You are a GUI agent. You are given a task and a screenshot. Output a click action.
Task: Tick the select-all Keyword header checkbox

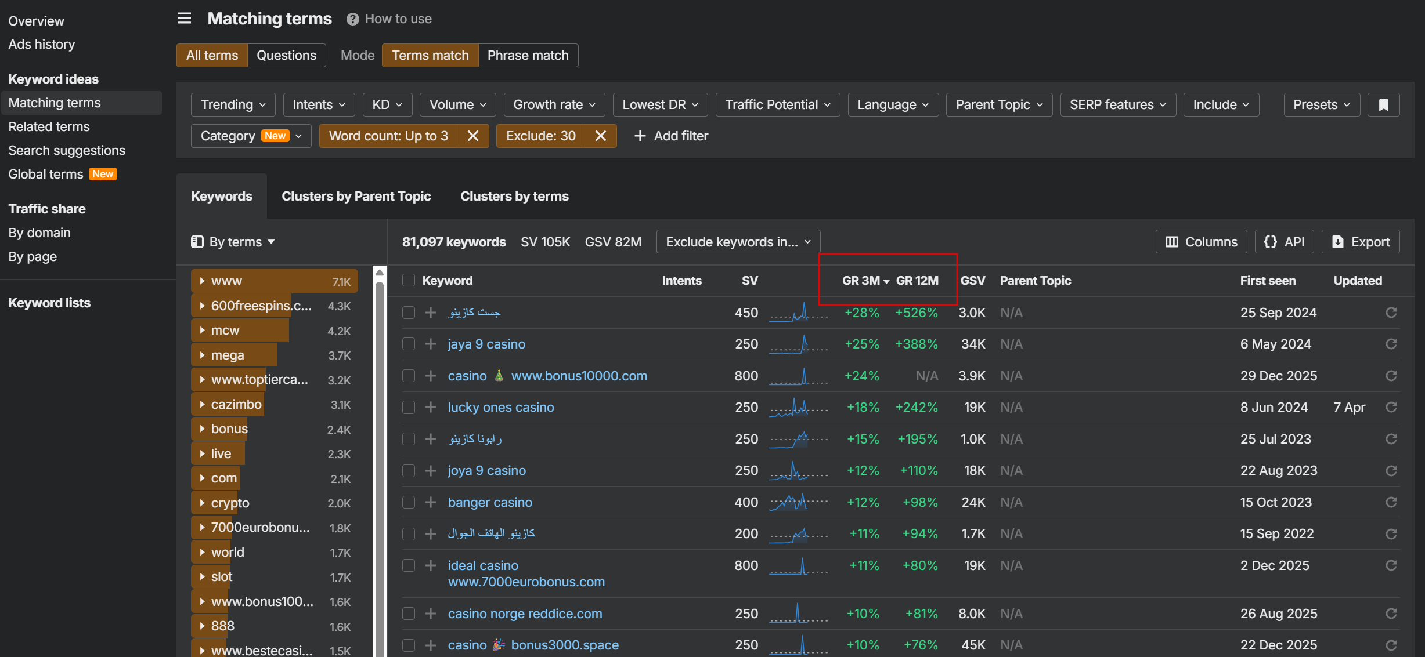409,281
